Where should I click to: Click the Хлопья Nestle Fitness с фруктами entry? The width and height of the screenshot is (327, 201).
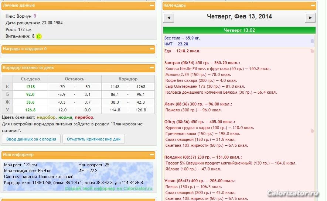(218, 69)
